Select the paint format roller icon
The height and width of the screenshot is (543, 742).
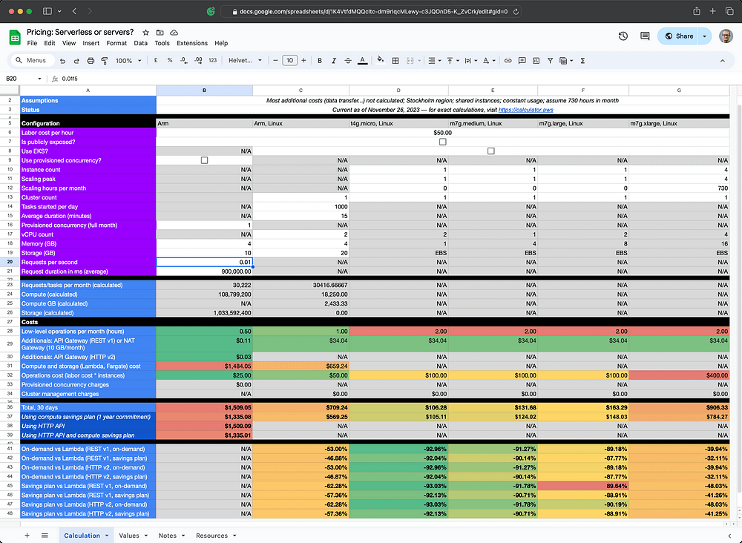pyautogui.click(x=105, y=61)
